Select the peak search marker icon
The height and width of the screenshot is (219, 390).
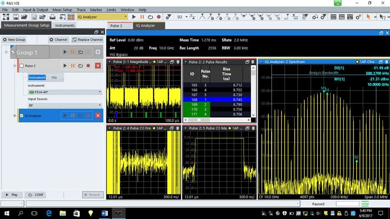202,17
